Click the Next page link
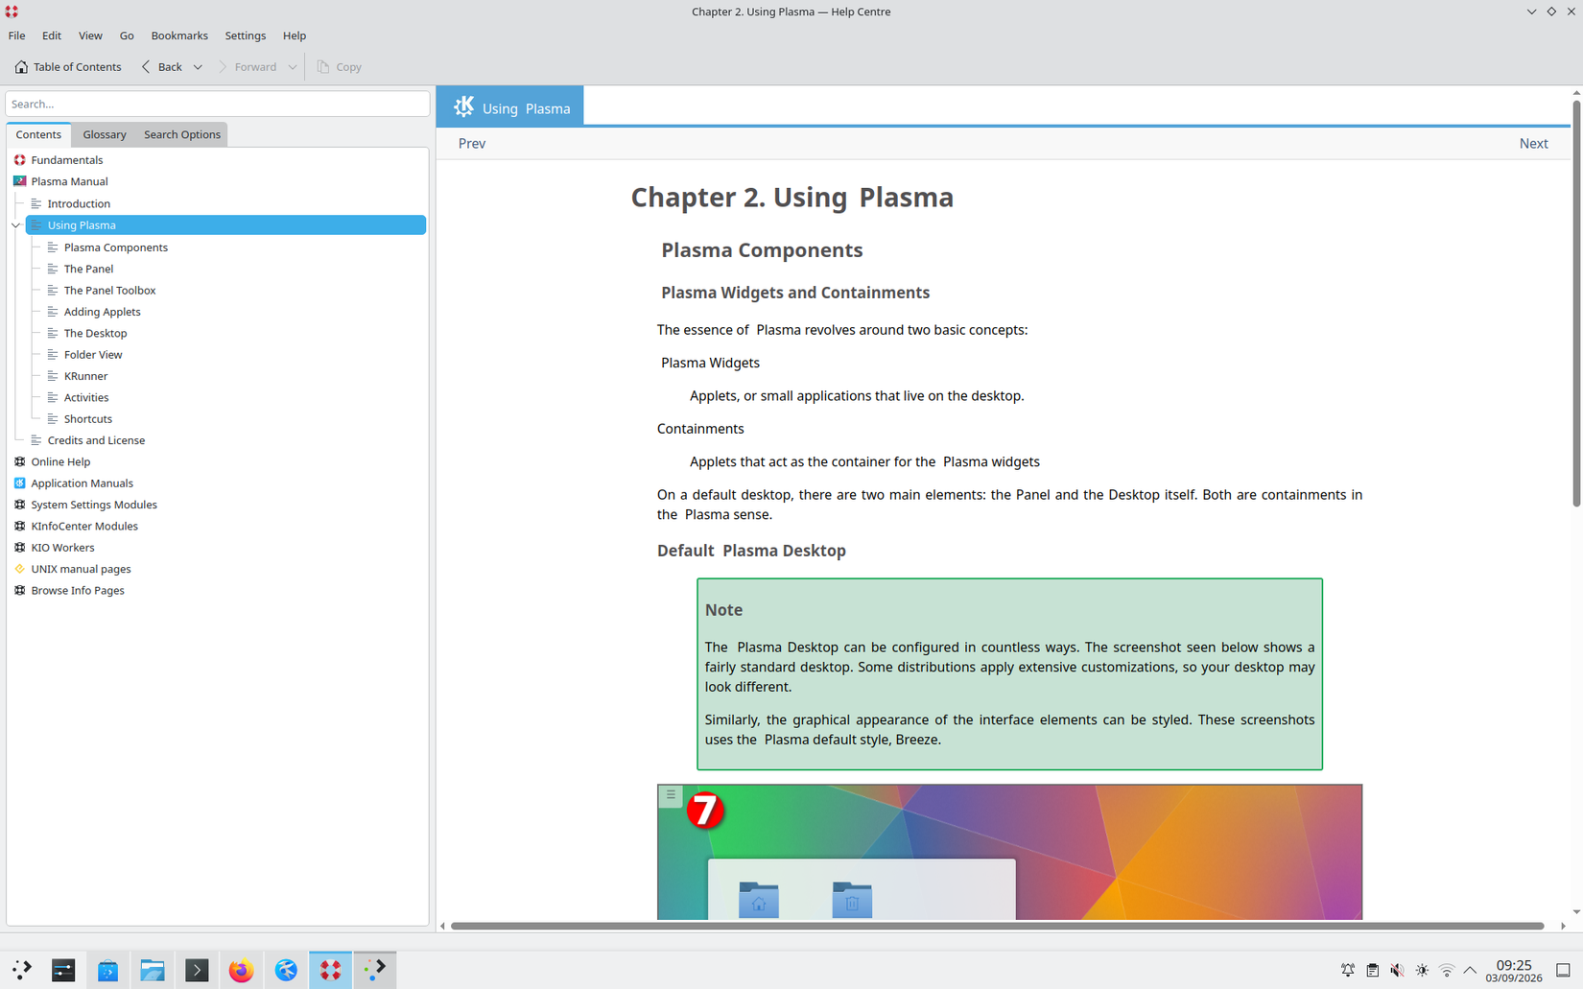The width and height of the screenshot is (1583, 989). [x=1533, y=144]
